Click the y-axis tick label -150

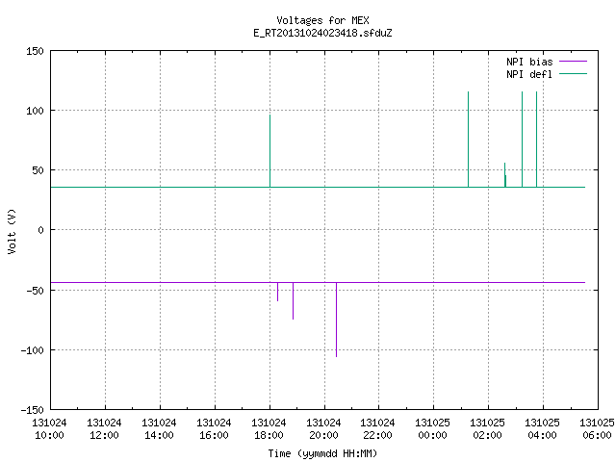[x=32, y=410]
